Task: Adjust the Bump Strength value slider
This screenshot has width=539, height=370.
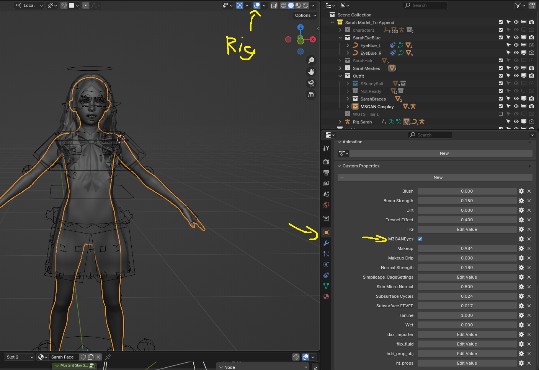Action: tap(467, 201)
